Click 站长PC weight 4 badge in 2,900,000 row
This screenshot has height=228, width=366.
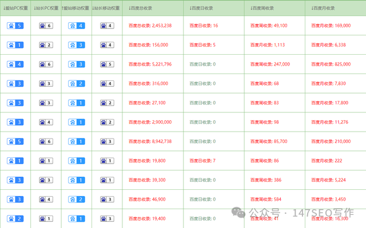pos(46,122)
